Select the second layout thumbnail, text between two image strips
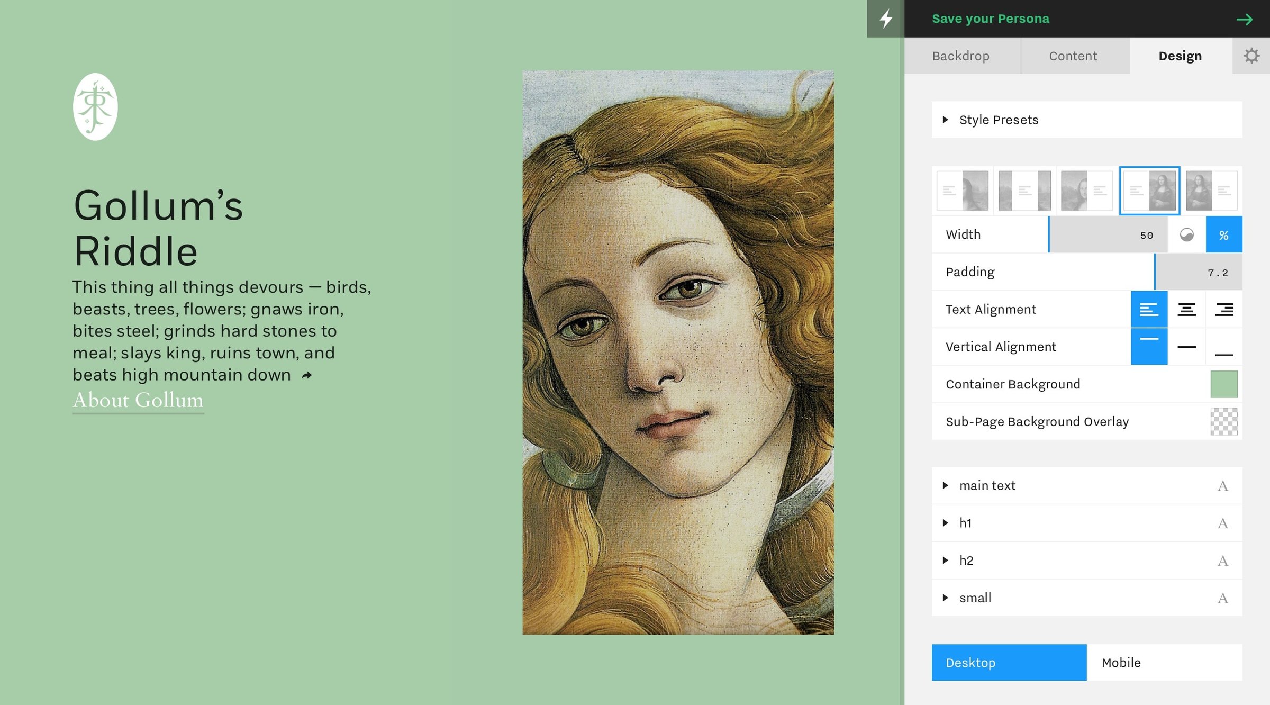This screenshot has height=705, width=1270. pos(1024,191)
